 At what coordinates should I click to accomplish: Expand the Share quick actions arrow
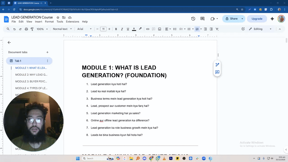pyautogui.click(x=242, y=19)
